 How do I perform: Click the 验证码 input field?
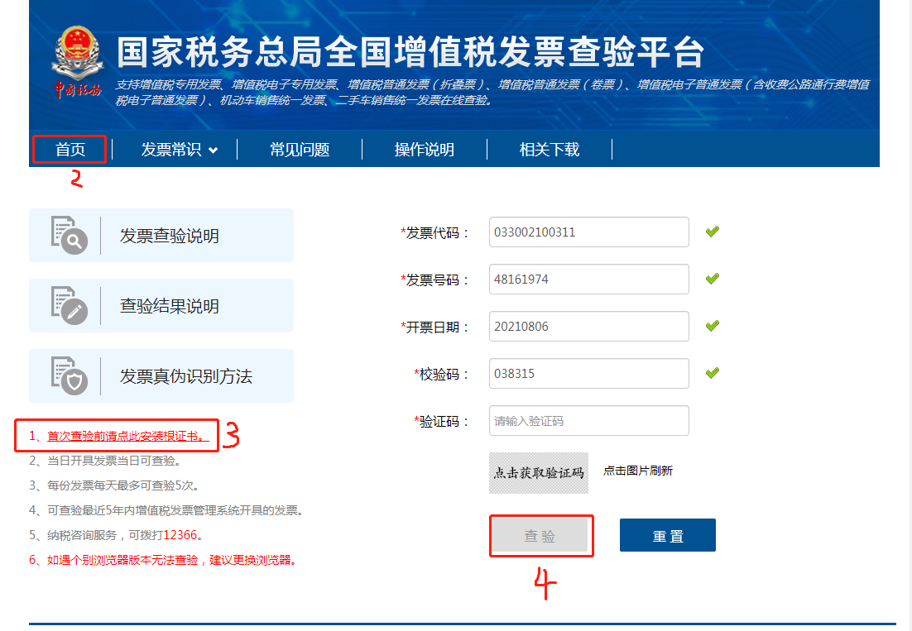pos(588,420)
